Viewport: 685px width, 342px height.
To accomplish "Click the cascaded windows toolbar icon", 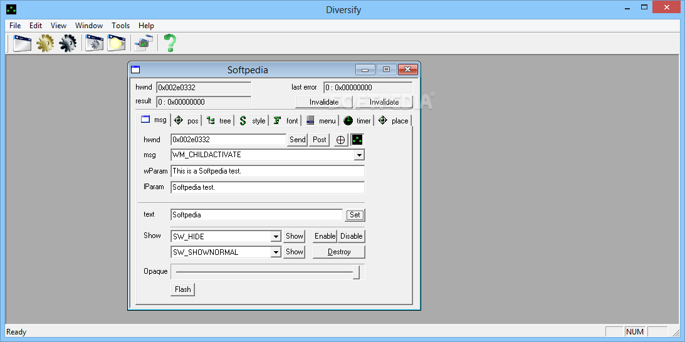I will [x=144, y=43].
